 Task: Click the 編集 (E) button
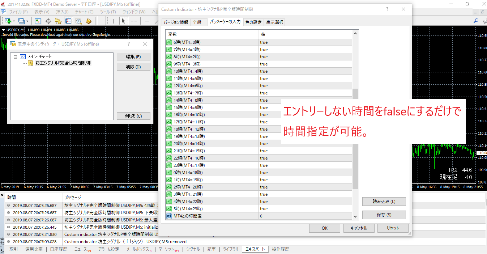coord(133,57)
